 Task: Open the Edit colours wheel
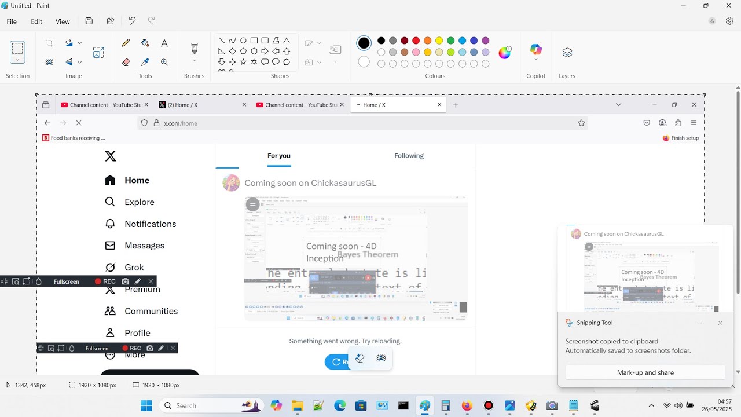(505, 53)
